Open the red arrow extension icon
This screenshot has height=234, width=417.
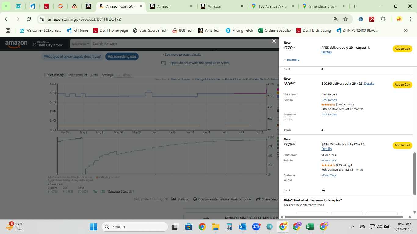[x=372, y=19]
